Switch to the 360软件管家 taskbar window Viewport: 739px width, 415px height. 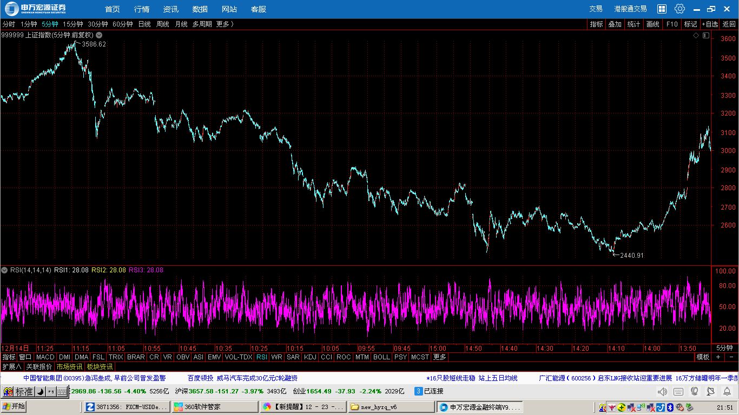214,407
